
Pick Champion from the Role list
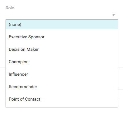[62, 62]
